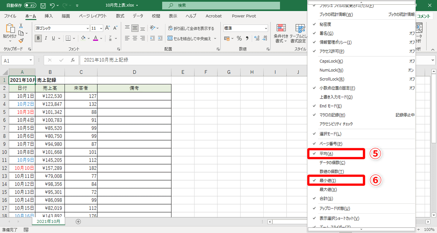
Task: Expand the Name Box A1 dropdown
Action: (x=31, y=60)
